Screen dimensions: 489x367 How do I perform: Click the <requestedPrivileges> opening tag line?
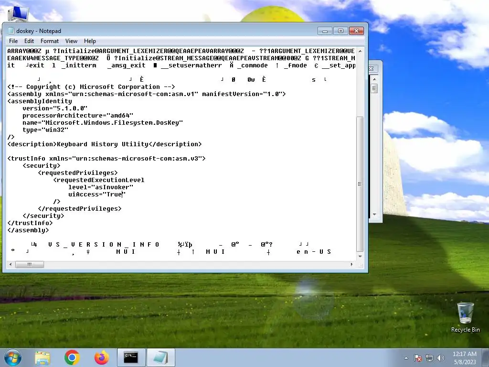78,173
